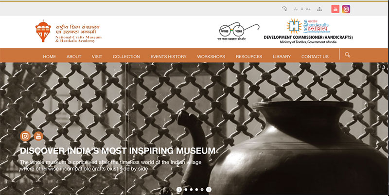Click the orange YouTube icon on banner
This screenshot has height=196, width=389.
coord(38,136)
